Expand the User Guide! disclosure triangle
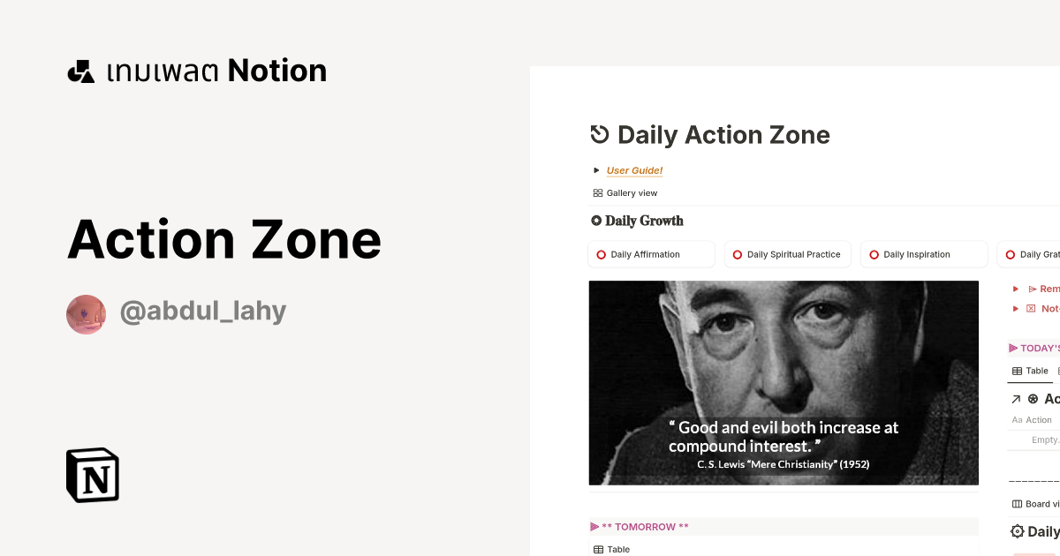Image resolution: width=1060 pixels, height=556 pixels. (595, 169)
